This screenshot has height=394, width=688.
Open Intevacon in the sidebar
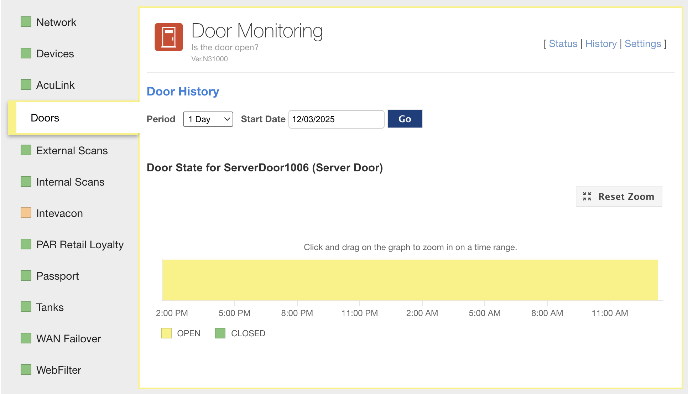point(59,213)
